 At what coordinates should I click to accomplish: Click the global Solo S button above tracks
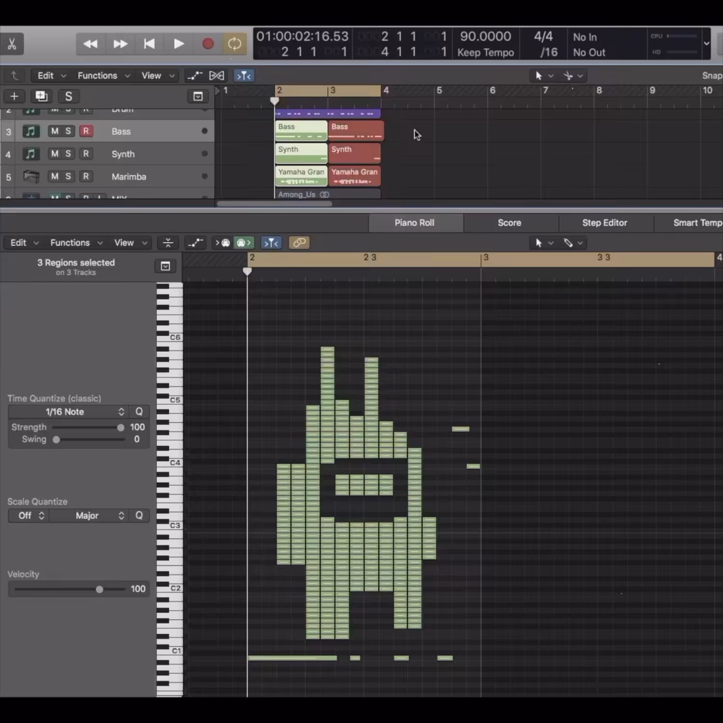coord(68,96)
